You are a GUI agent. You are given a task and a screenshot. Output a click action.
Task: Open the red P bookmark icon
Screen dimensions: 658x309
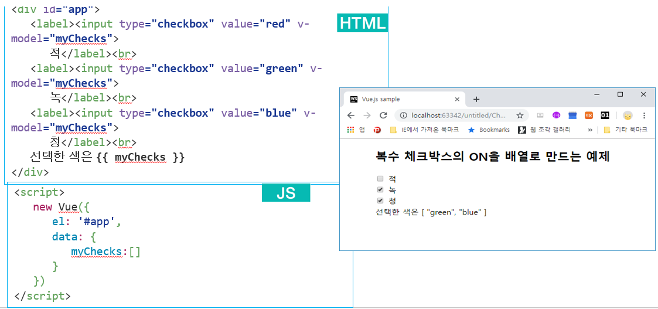click(377, 130)
